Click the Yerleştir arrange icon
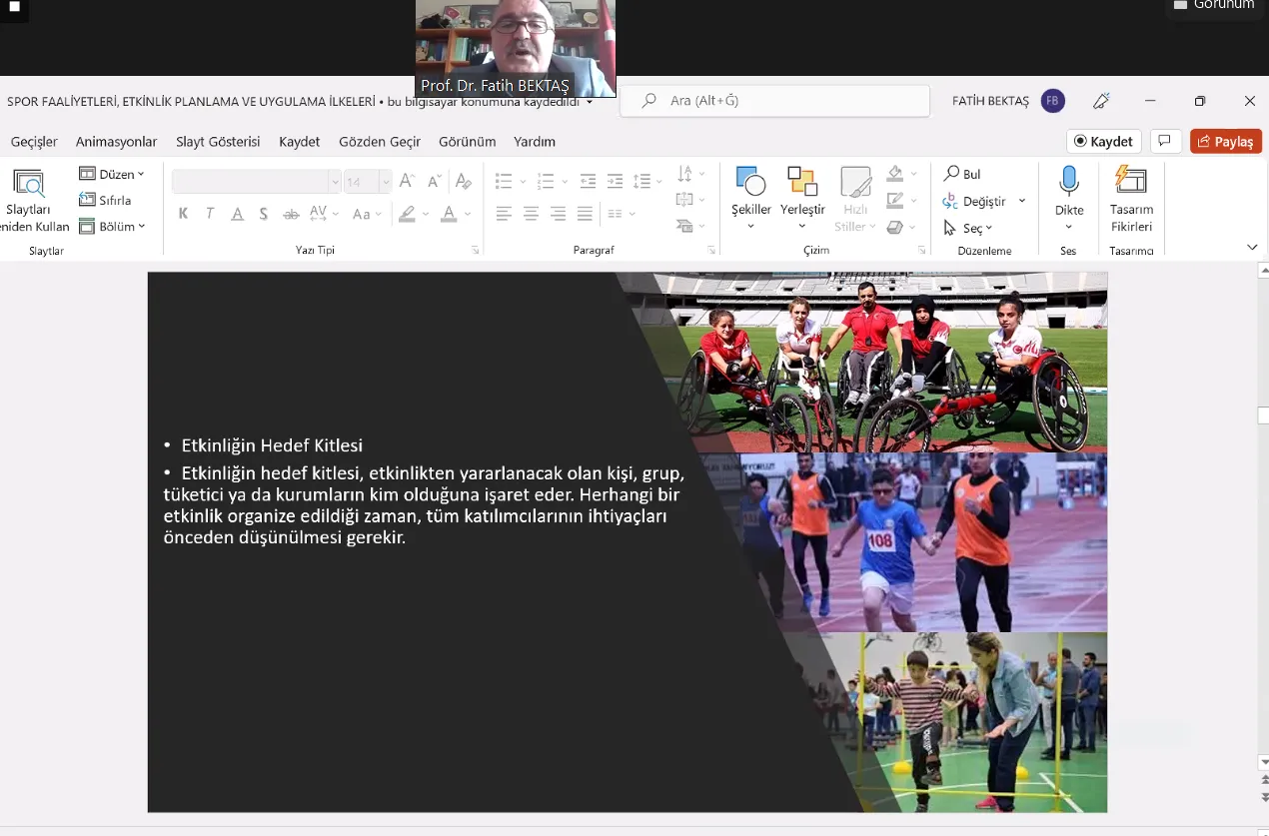 (801, 182)
